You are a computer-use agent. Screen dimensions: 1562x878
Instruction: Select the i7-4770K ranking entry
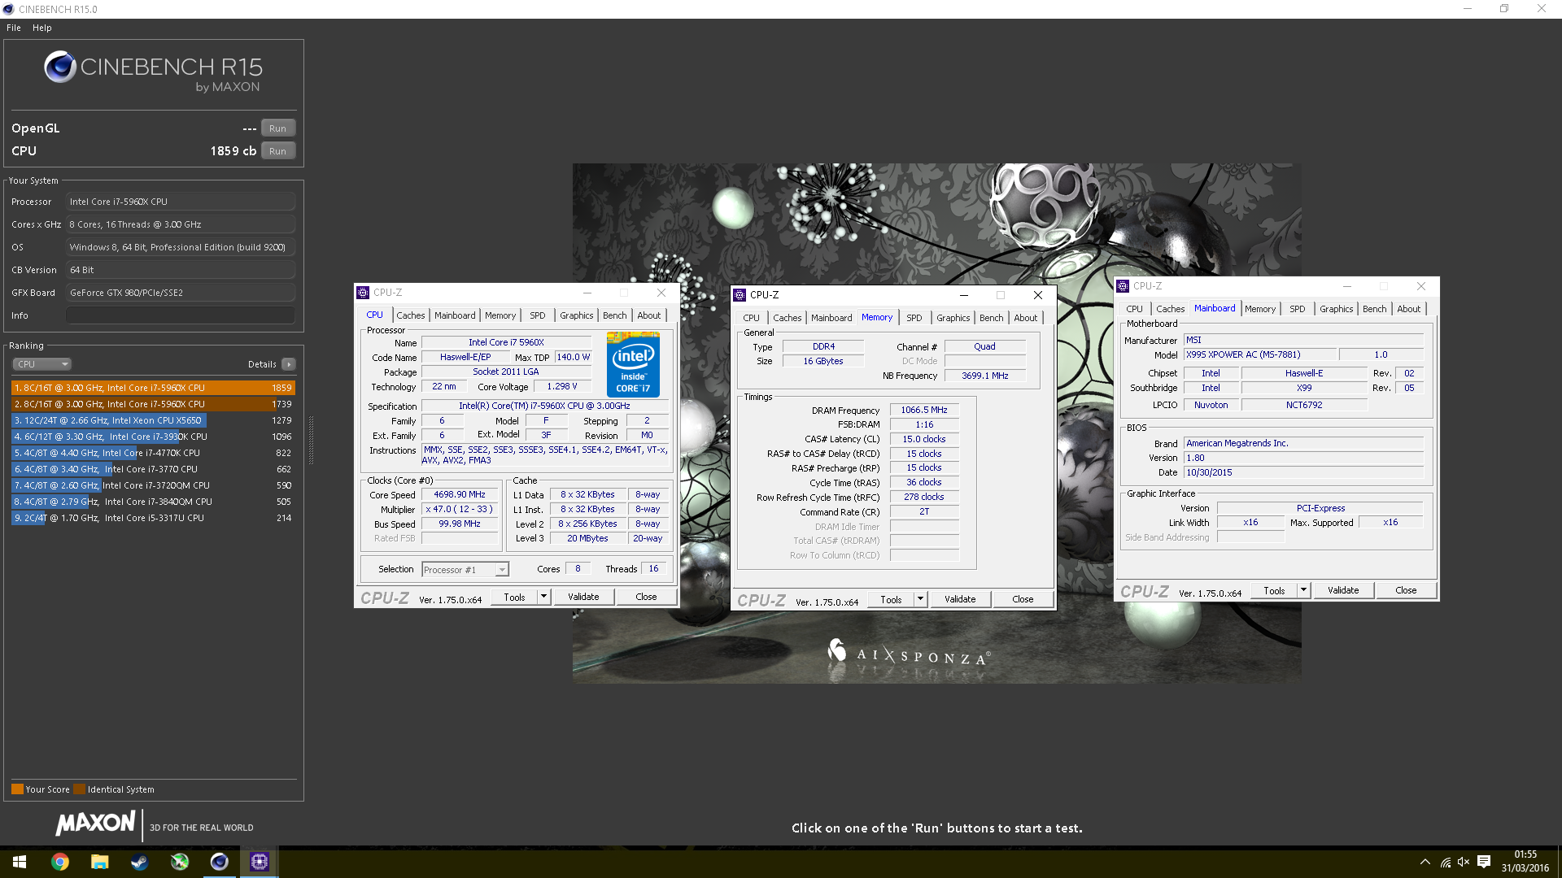pos(153,453)
